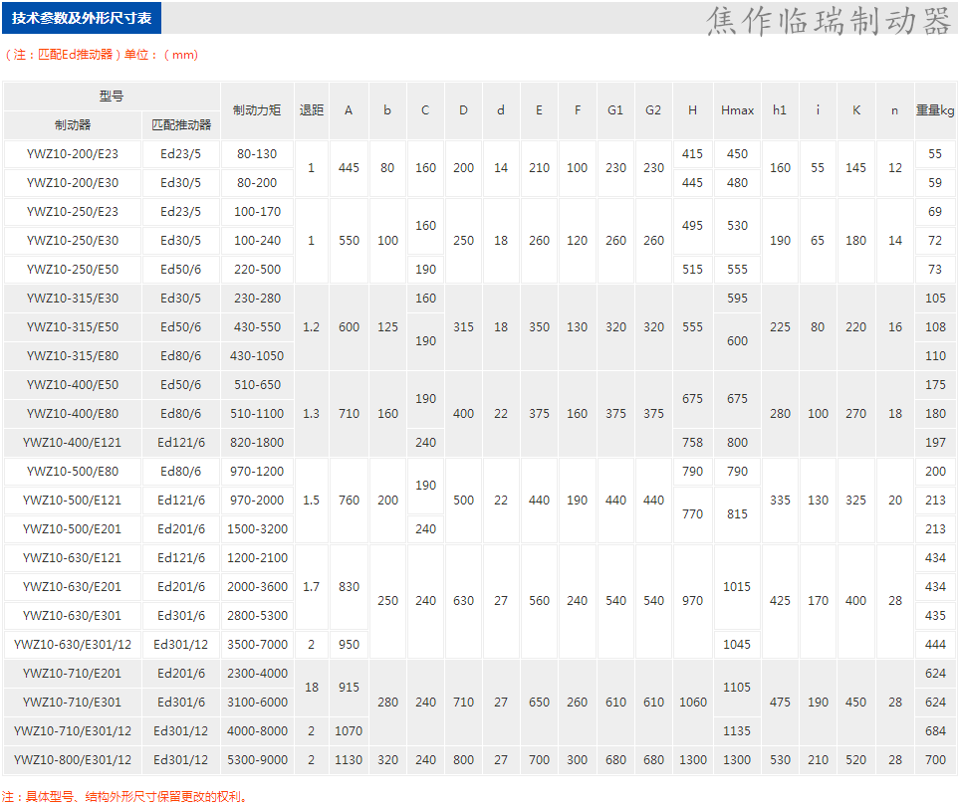Click the Hmax column header
958x806 pixels.
[x=737, y=110]
